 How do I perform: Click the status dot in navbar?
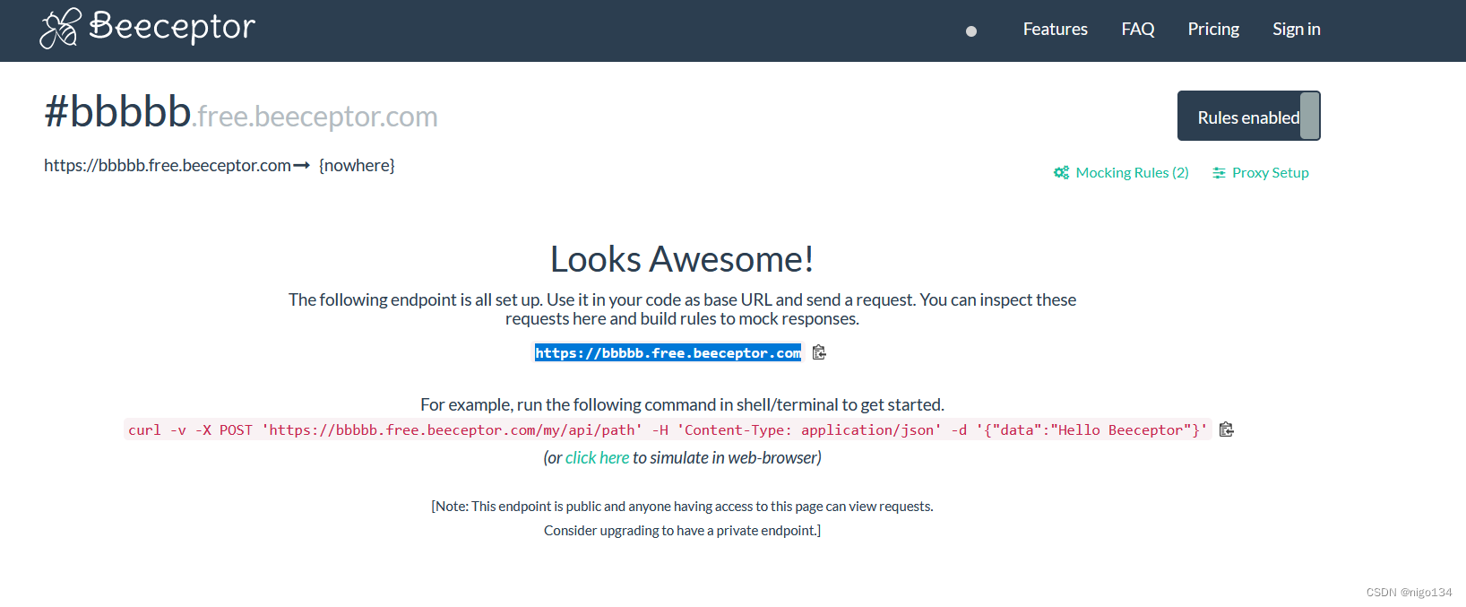tap(971, 31)
